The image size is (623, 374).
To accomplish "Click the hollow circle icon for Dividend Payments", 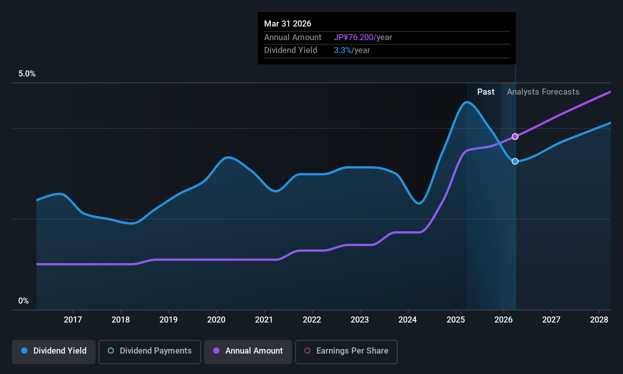I will [x=111, y=351].
